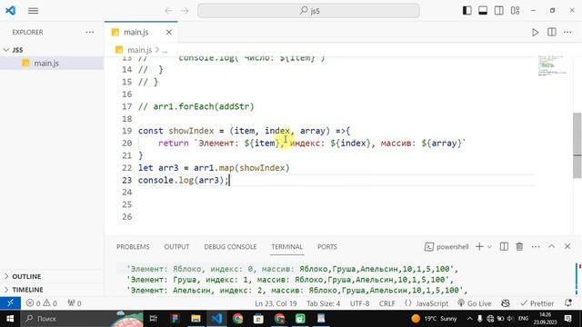Viewport: 582px width, 327px height.
Task: Go back with the left arrow
Action: (x=168, y=11)
